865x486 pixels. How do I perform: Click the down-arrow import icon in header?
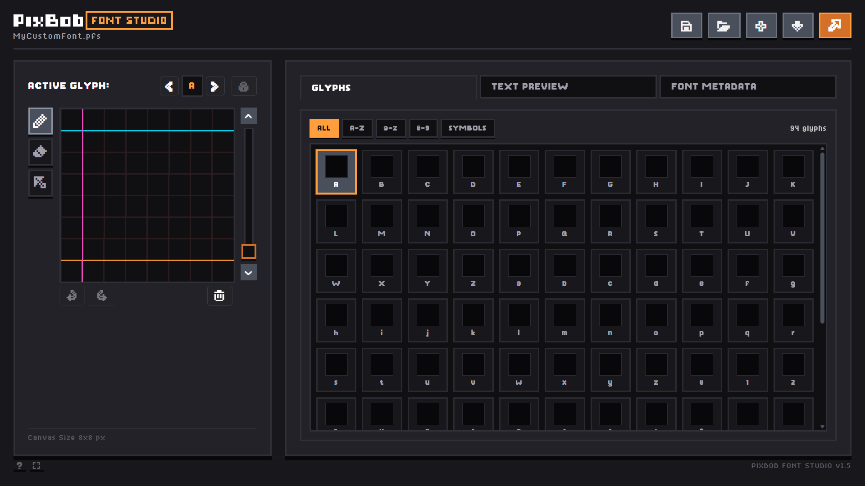tap(798, 26)
